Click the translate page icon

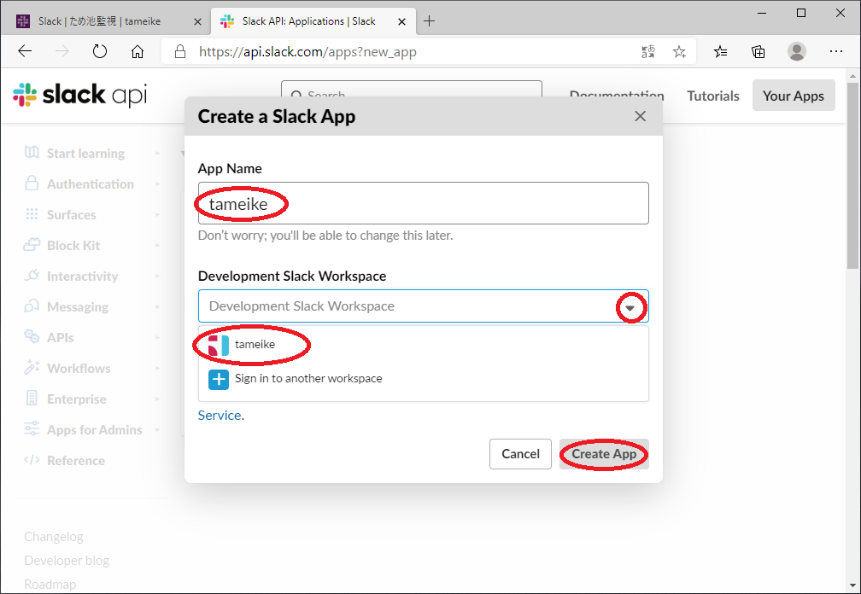pyautogui.click(x=648, y=52)
